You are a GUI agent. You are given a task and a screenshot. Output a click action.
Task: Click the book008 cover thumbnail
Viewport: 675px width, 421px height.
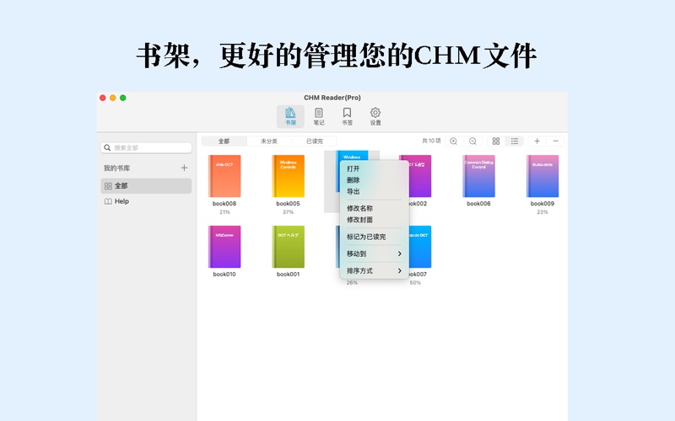pyautogui.click(x=224, y=176)
